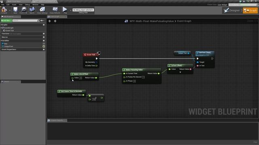Open Class Settings from the toolbar
This screenshot has height=145, width=259.
point(42,10)
